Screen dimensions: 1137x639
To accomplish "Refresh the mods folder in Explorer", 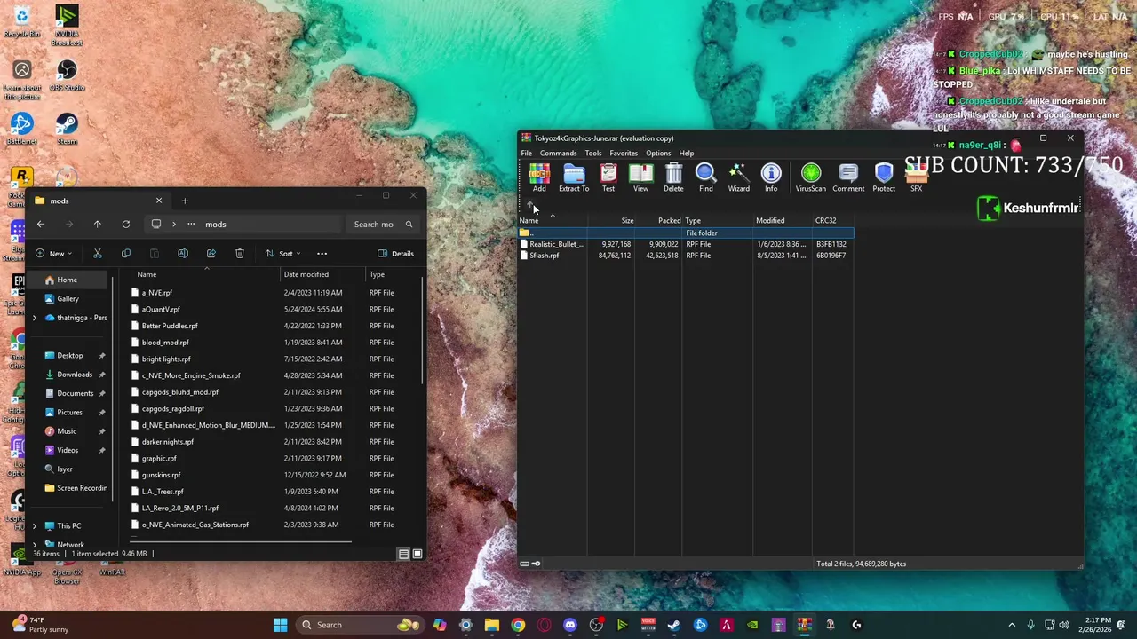I will click(126, 225).
